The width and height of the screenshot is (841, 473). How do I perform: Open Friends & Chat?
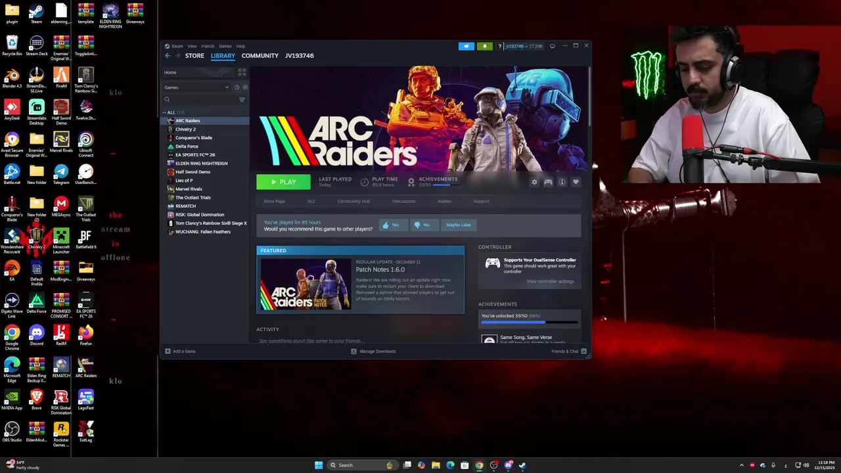point(569,351)
